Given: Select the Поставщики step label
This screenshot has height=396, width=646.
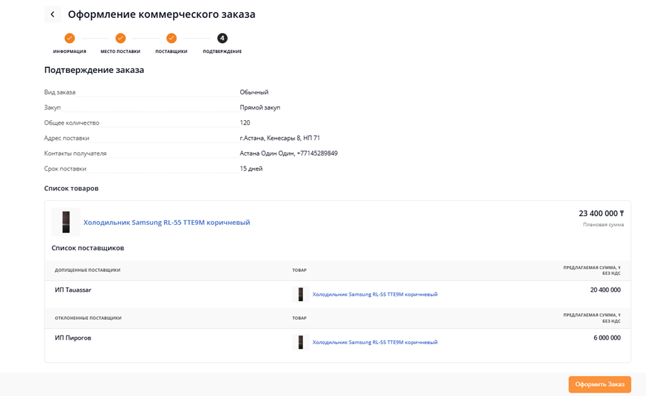Looking at the screenshot, I should click(x=171, y=52).
